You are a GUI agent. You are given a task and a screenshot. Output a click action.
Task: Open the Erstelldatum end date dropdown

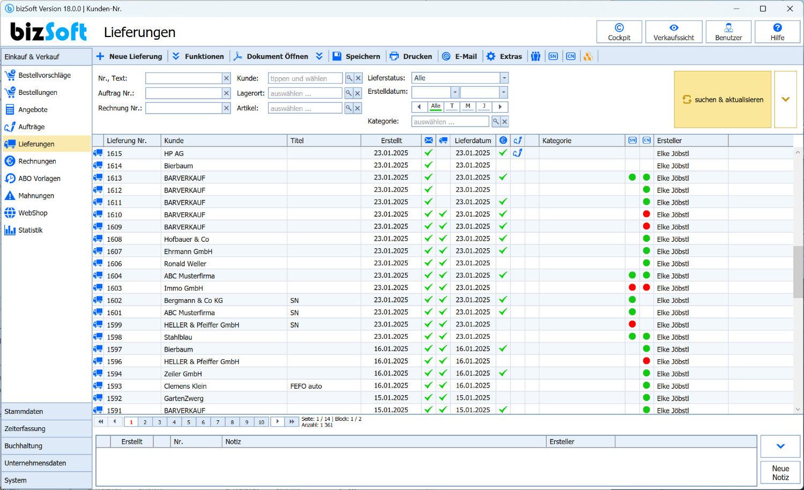(503, 92)
